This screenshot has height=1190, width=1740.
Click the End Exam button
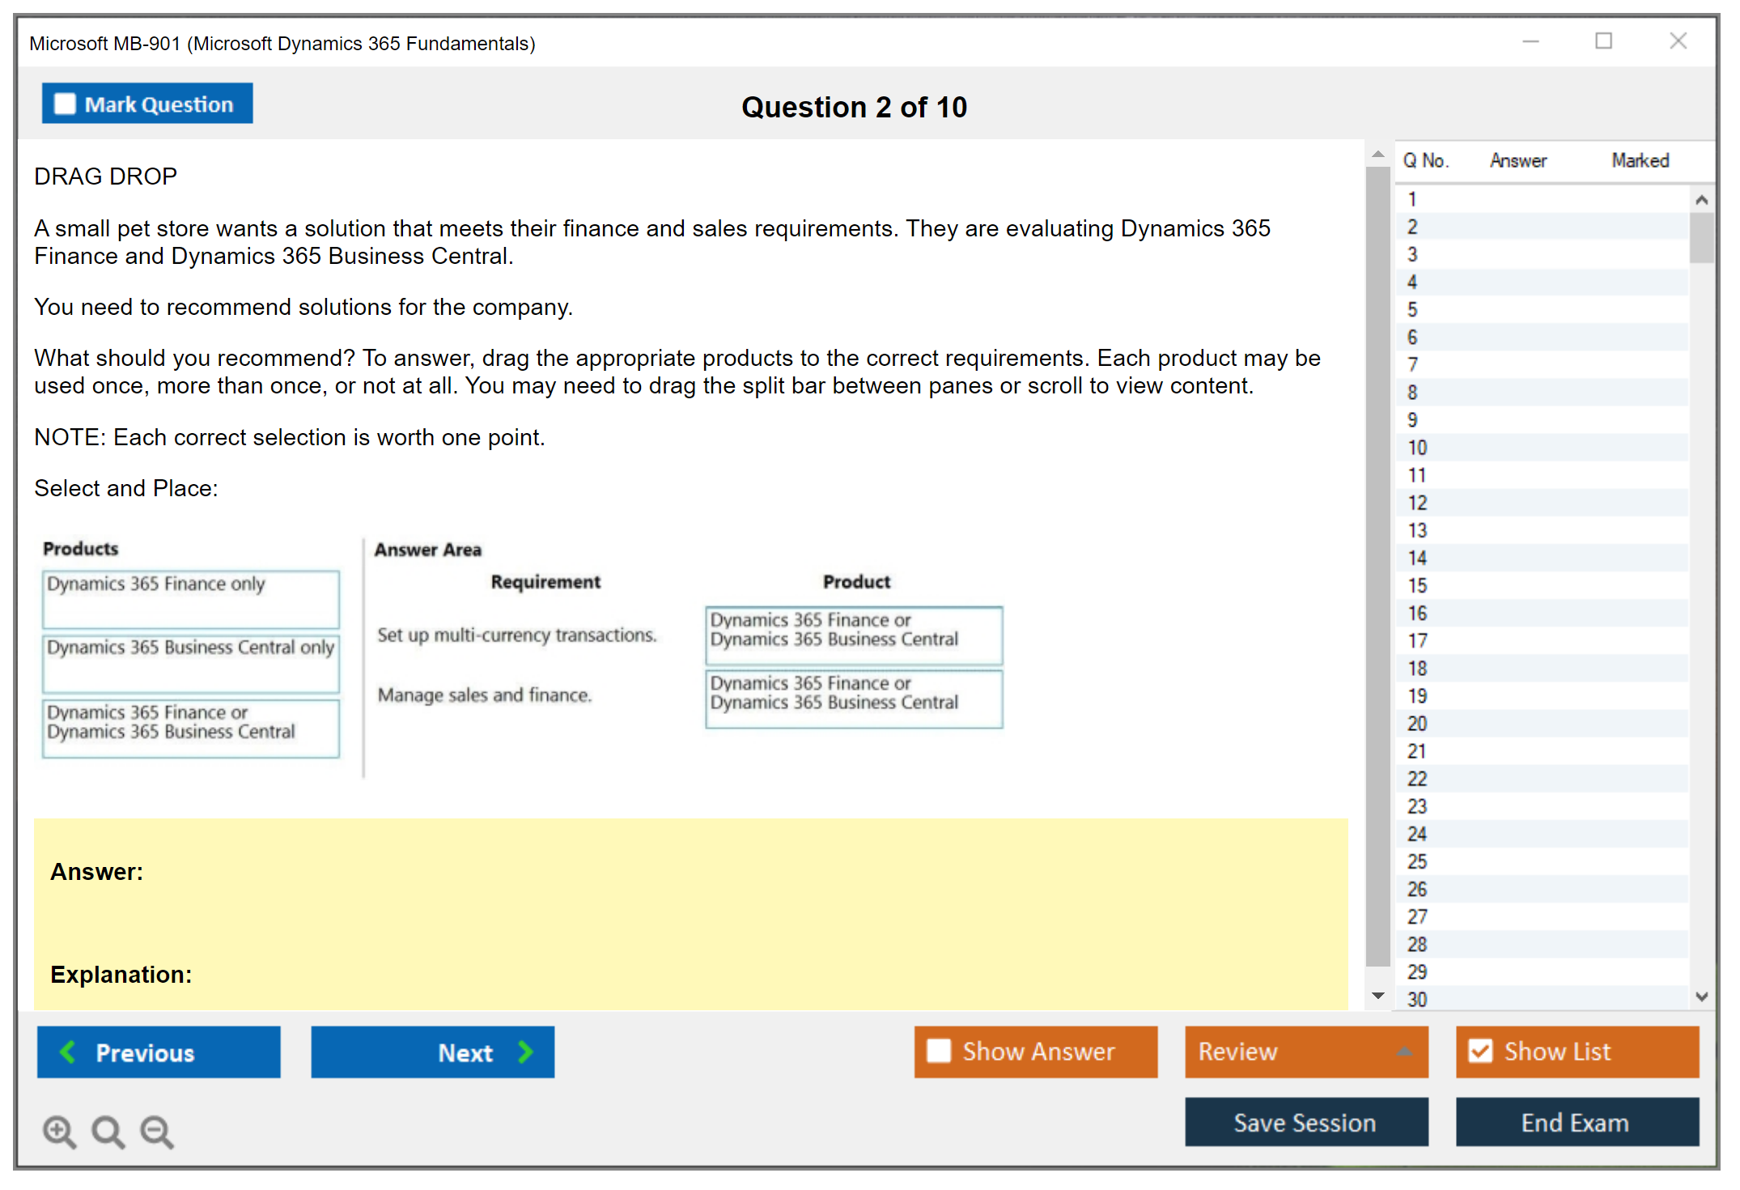tap(1576, 1122)
